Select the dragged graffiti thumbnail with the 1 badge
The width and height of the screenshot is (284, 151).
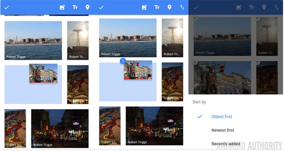pos(138,70)
